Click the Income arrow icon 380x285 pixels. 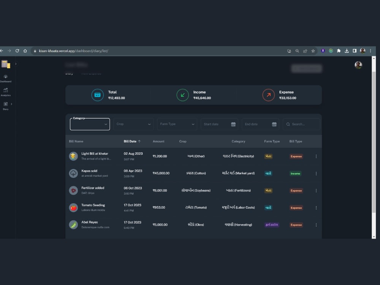(182, 95)
